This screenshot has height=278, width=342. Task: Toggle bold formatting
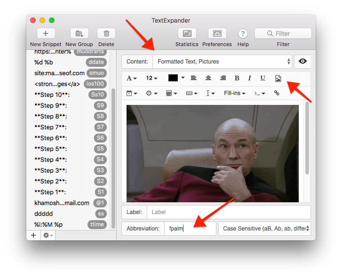pos(237,78)
